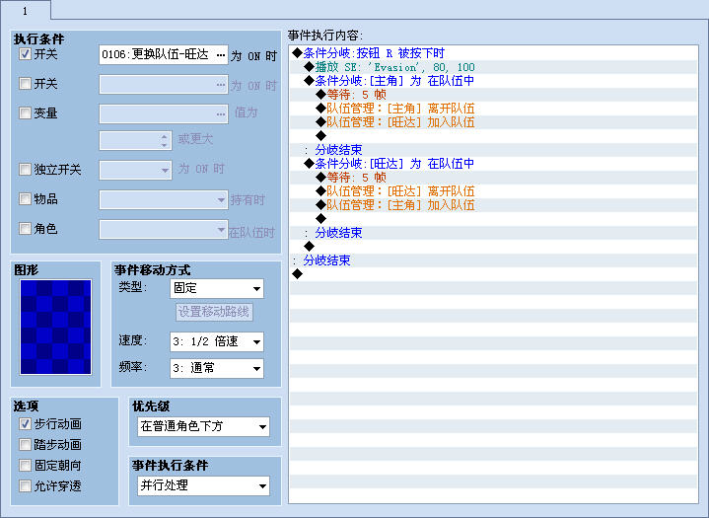The height and width of the screenshot is (518, 709).
Task: Select 队伍管理:[主角] 离开队伍 command
Action: tap(493, 109)
